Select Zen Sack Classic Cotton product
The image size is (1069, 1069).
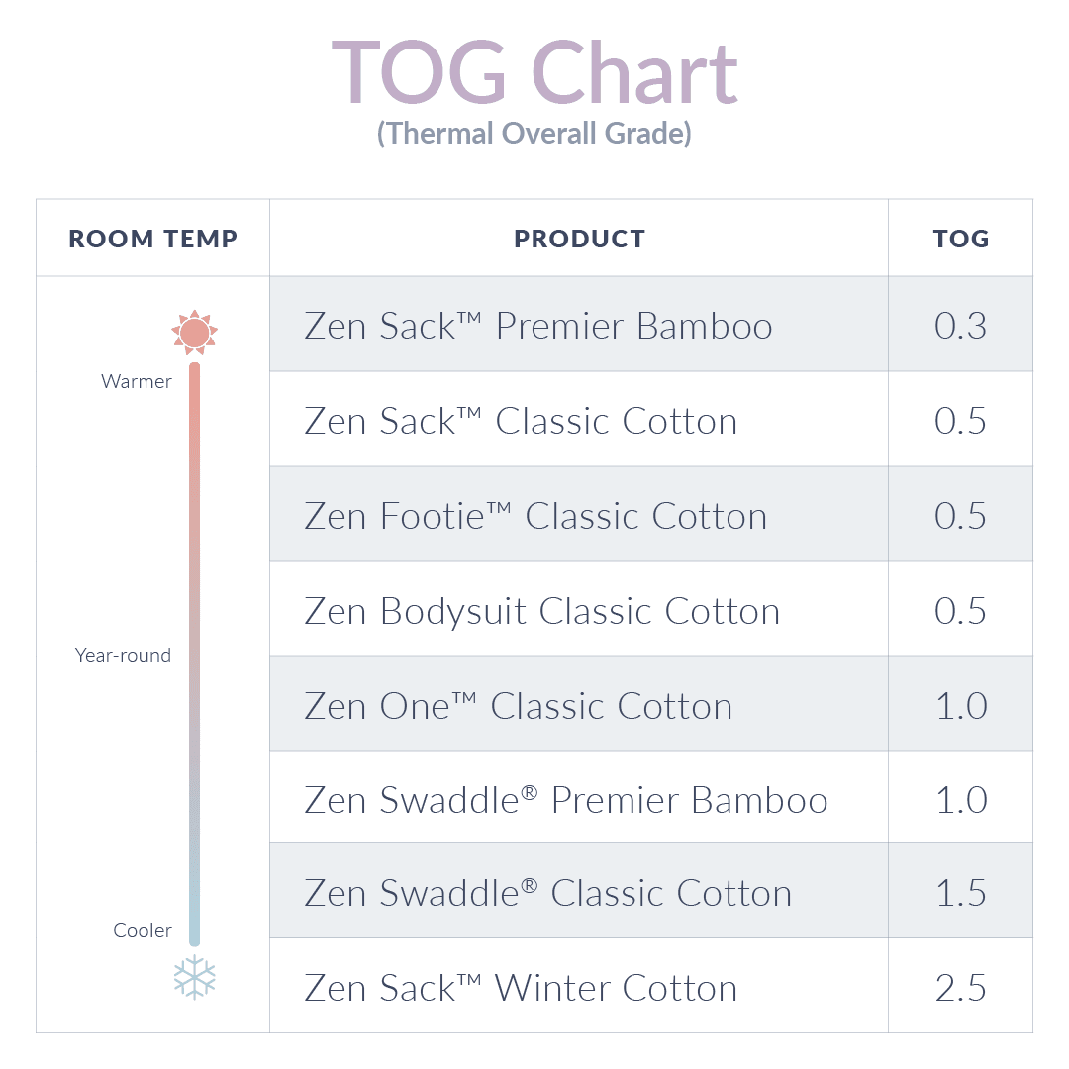(521, 421)
